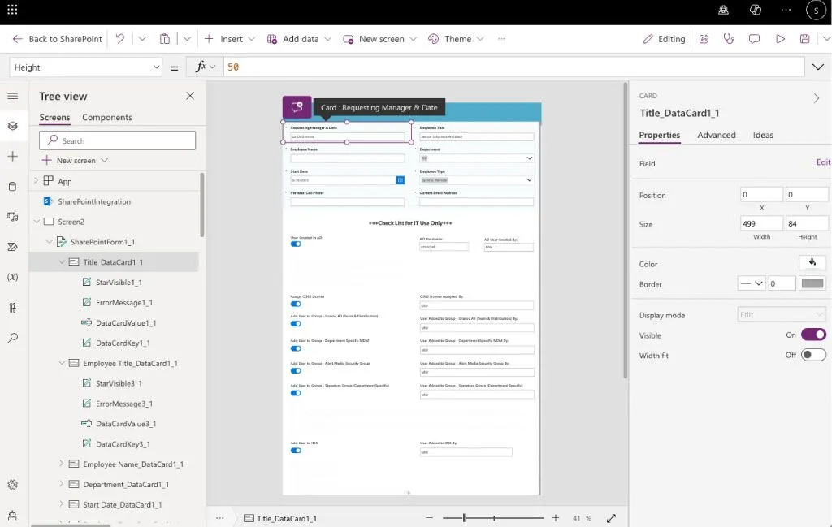Toggle the User Created in AD switch
The image size is (832, 527).
point(295,244)
